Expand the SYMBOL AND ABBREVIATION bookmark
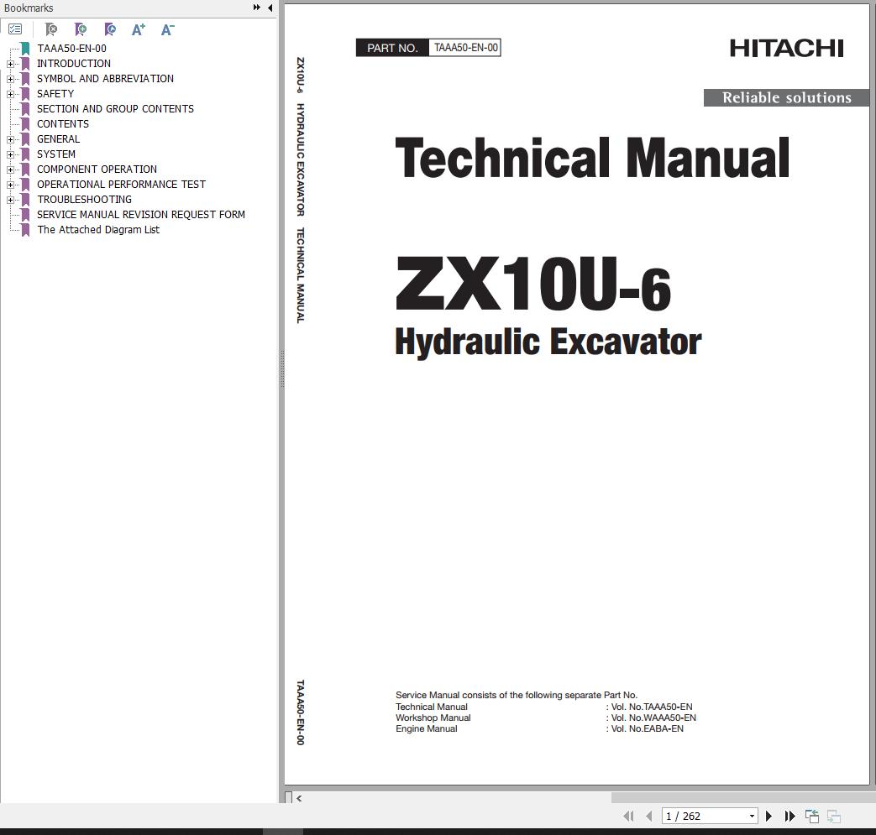Screen dimensions: 876x835 point(10,79)
